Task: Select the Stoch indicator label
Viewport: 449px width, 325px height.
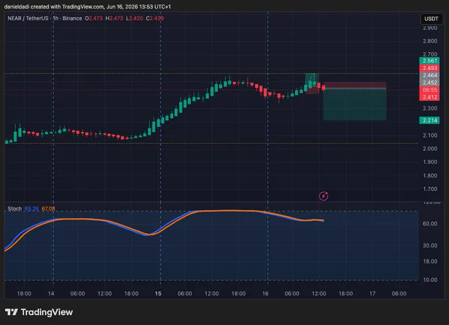Action: click(x=15, y=209)
